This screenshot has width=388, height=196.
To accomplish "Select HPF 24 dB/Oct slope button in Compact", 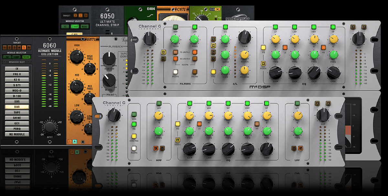I will [175, 58].
